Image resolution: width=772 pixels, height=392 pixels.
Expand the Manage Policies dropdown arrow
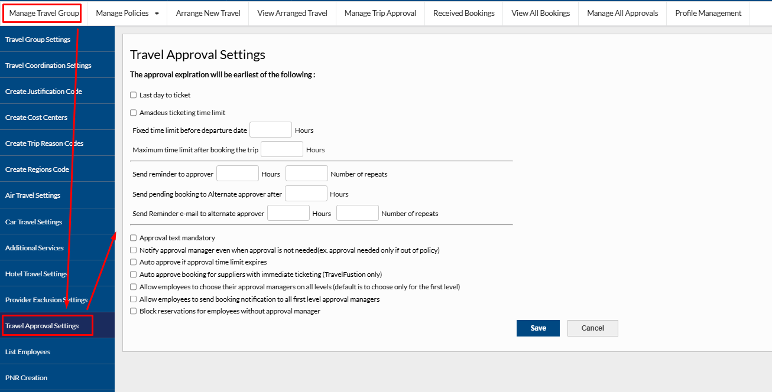coord(157,14)
